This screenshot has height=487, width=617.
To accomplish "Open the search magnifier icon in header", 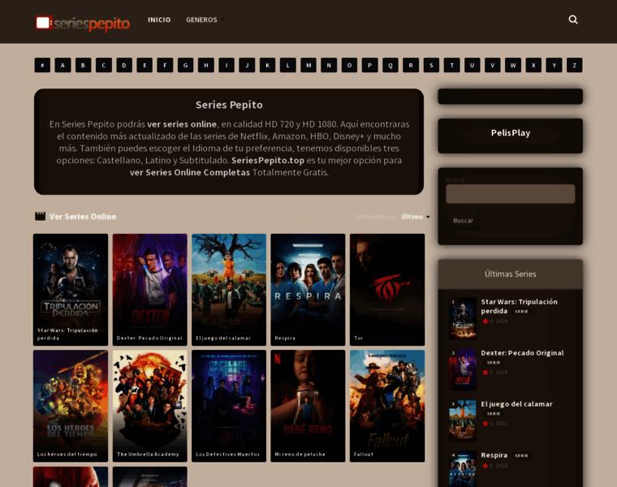I will [573, 19].
